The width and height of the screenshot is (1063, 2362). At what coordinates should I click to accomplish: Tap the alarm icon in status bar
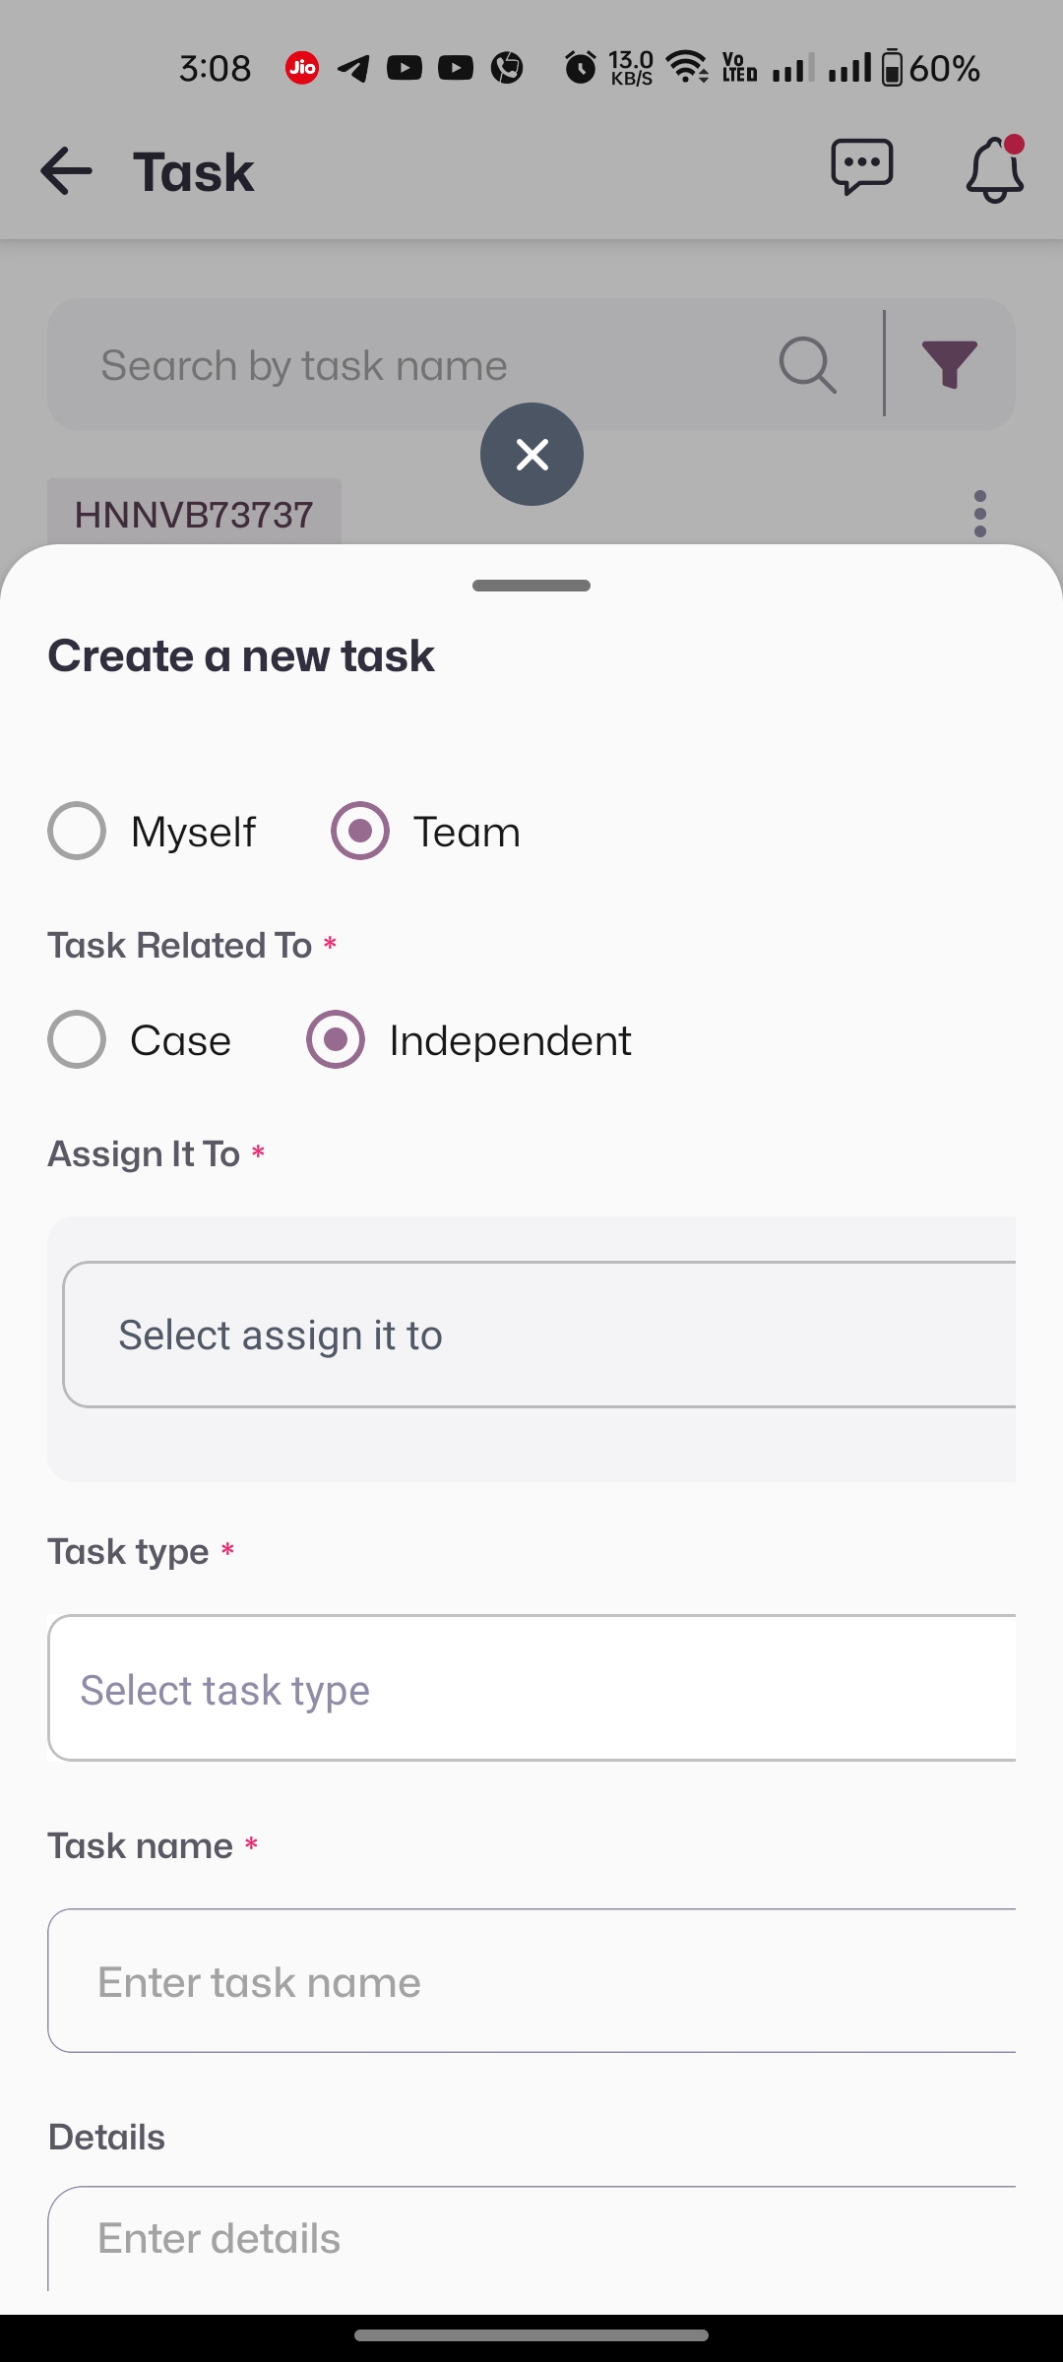point(580,68)
